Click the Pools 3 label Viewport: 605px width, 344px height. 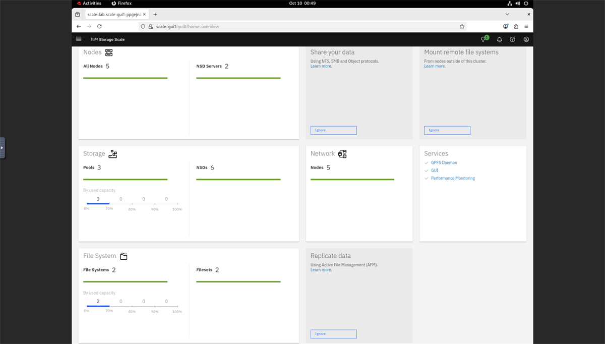pos(92,167)
